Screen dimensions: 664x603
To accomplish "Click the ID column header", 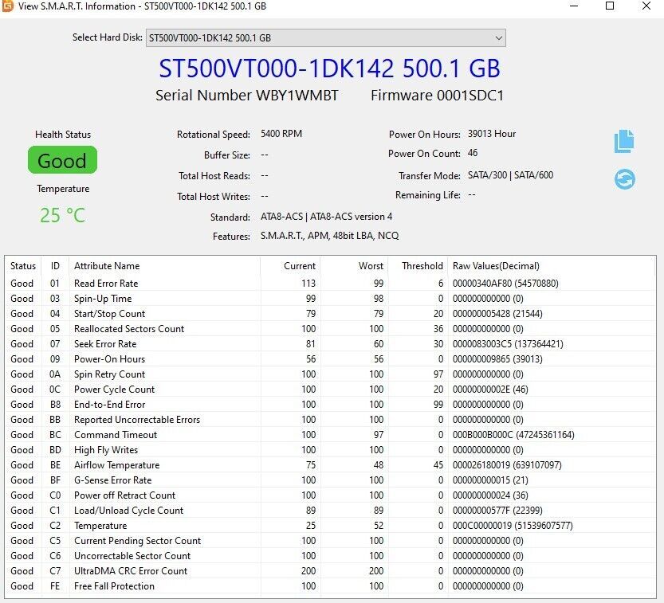I will (55, 266).
